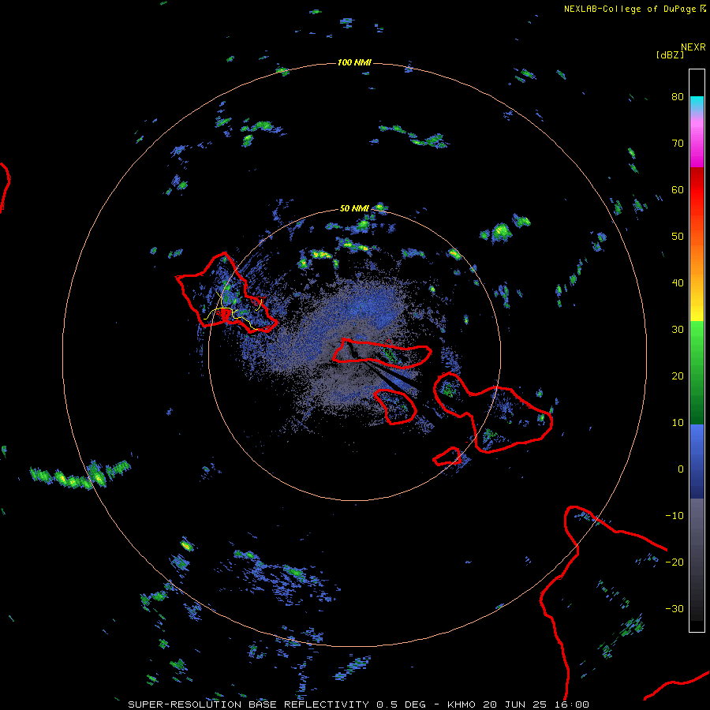Click the Super-Resolution Base Reflectivity caption

tap(358, 704)
